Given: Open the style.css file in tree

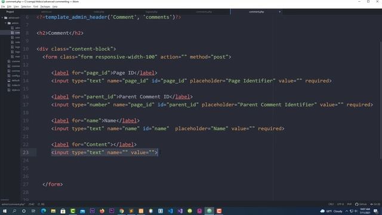Looking at the screenshot, I should (x=14, y=90).
